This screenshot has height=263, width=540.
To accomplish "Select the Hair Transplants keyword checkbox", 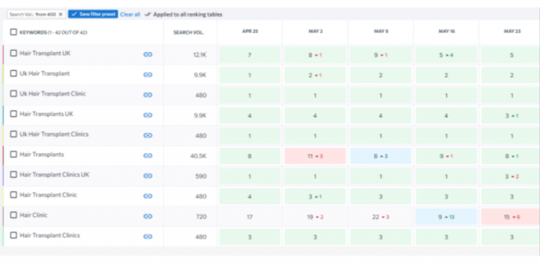I will click(x=13, y=155).
